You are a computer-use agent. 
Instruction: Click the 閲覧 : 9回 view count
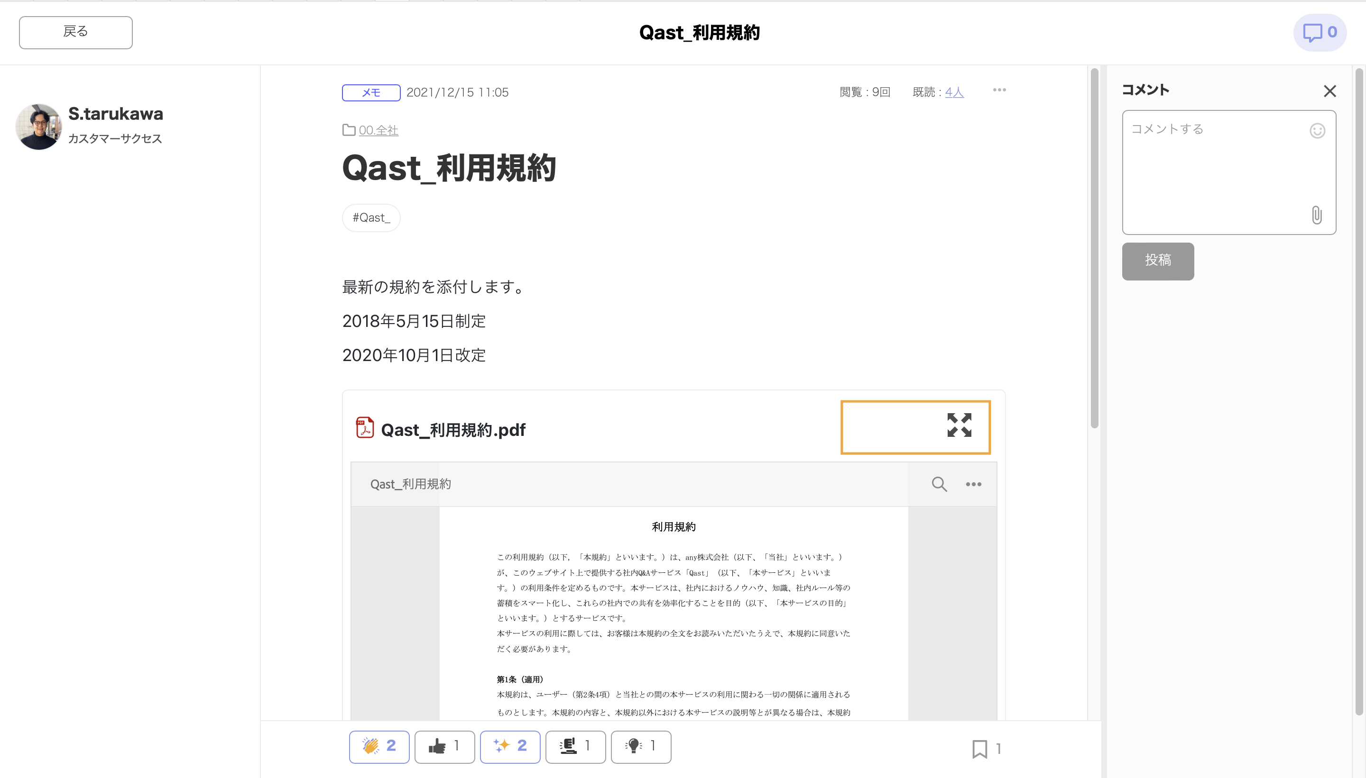(865, 92)
